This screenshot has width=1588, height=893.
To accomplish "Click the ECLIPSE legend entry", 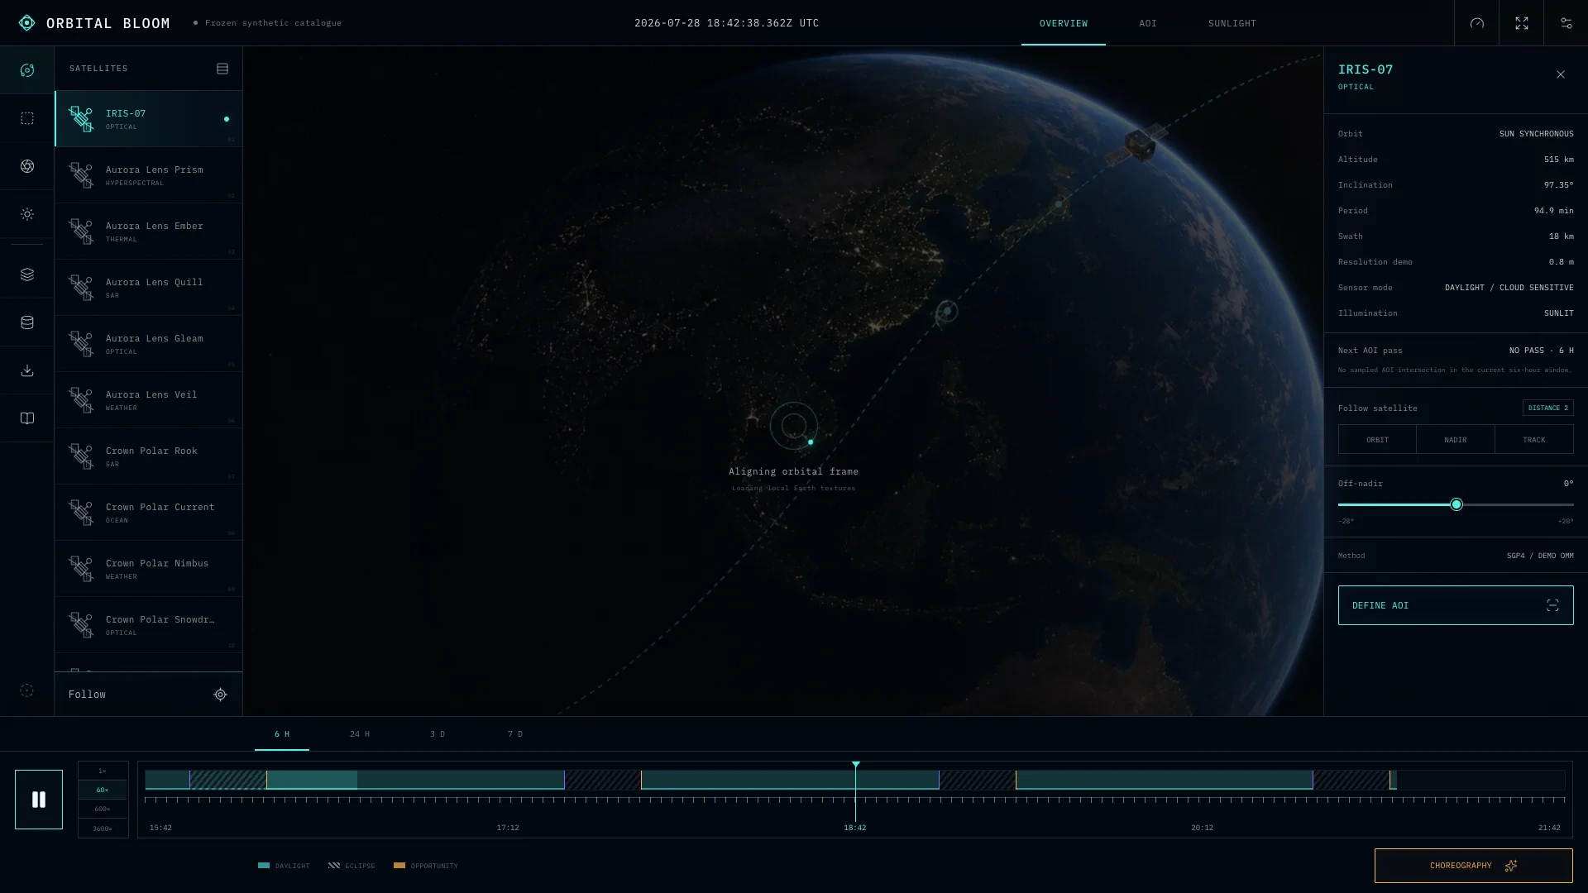I will pyautogui.click(x=352, y=866).
